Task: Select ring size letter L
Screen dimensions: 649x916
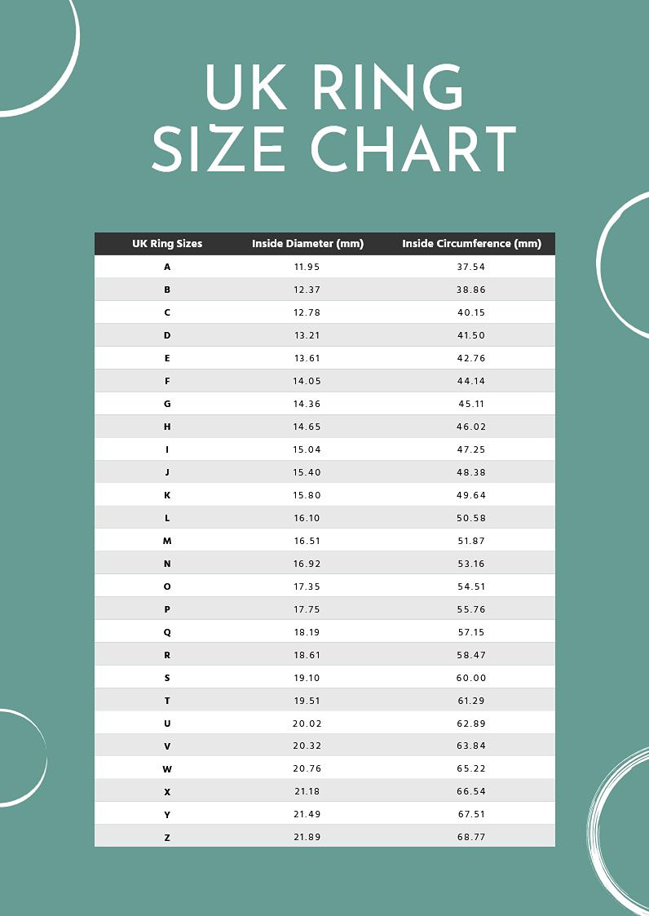Action: pos(167,518)
